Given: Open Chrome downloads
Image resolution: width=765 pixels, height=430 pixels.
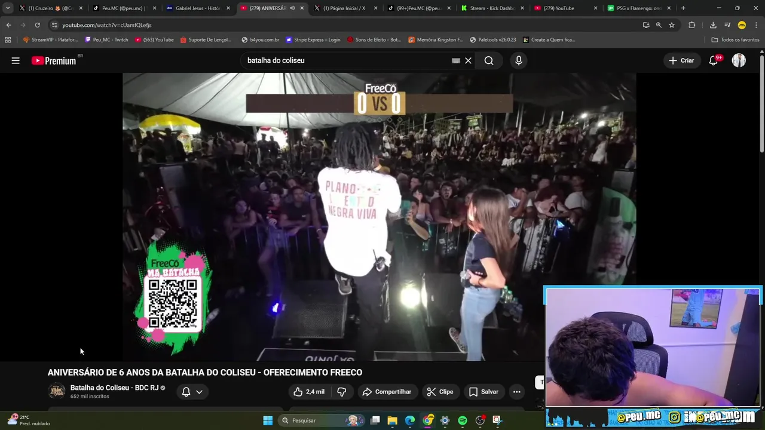Looking at the screenshot, I should click(713, 25).
